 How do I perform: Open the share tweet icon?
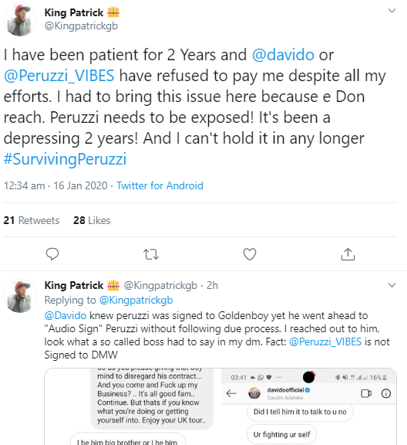click(348, 254)
